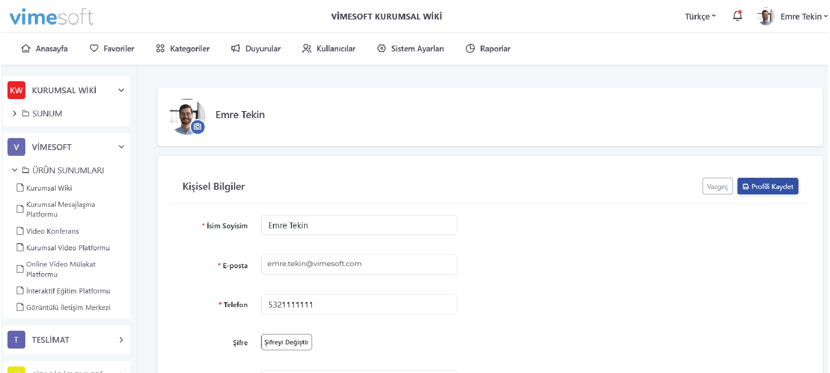Click the Vazgeç button
The height and width of the screenshot is (373, 830).
click(x=718, y=186)
